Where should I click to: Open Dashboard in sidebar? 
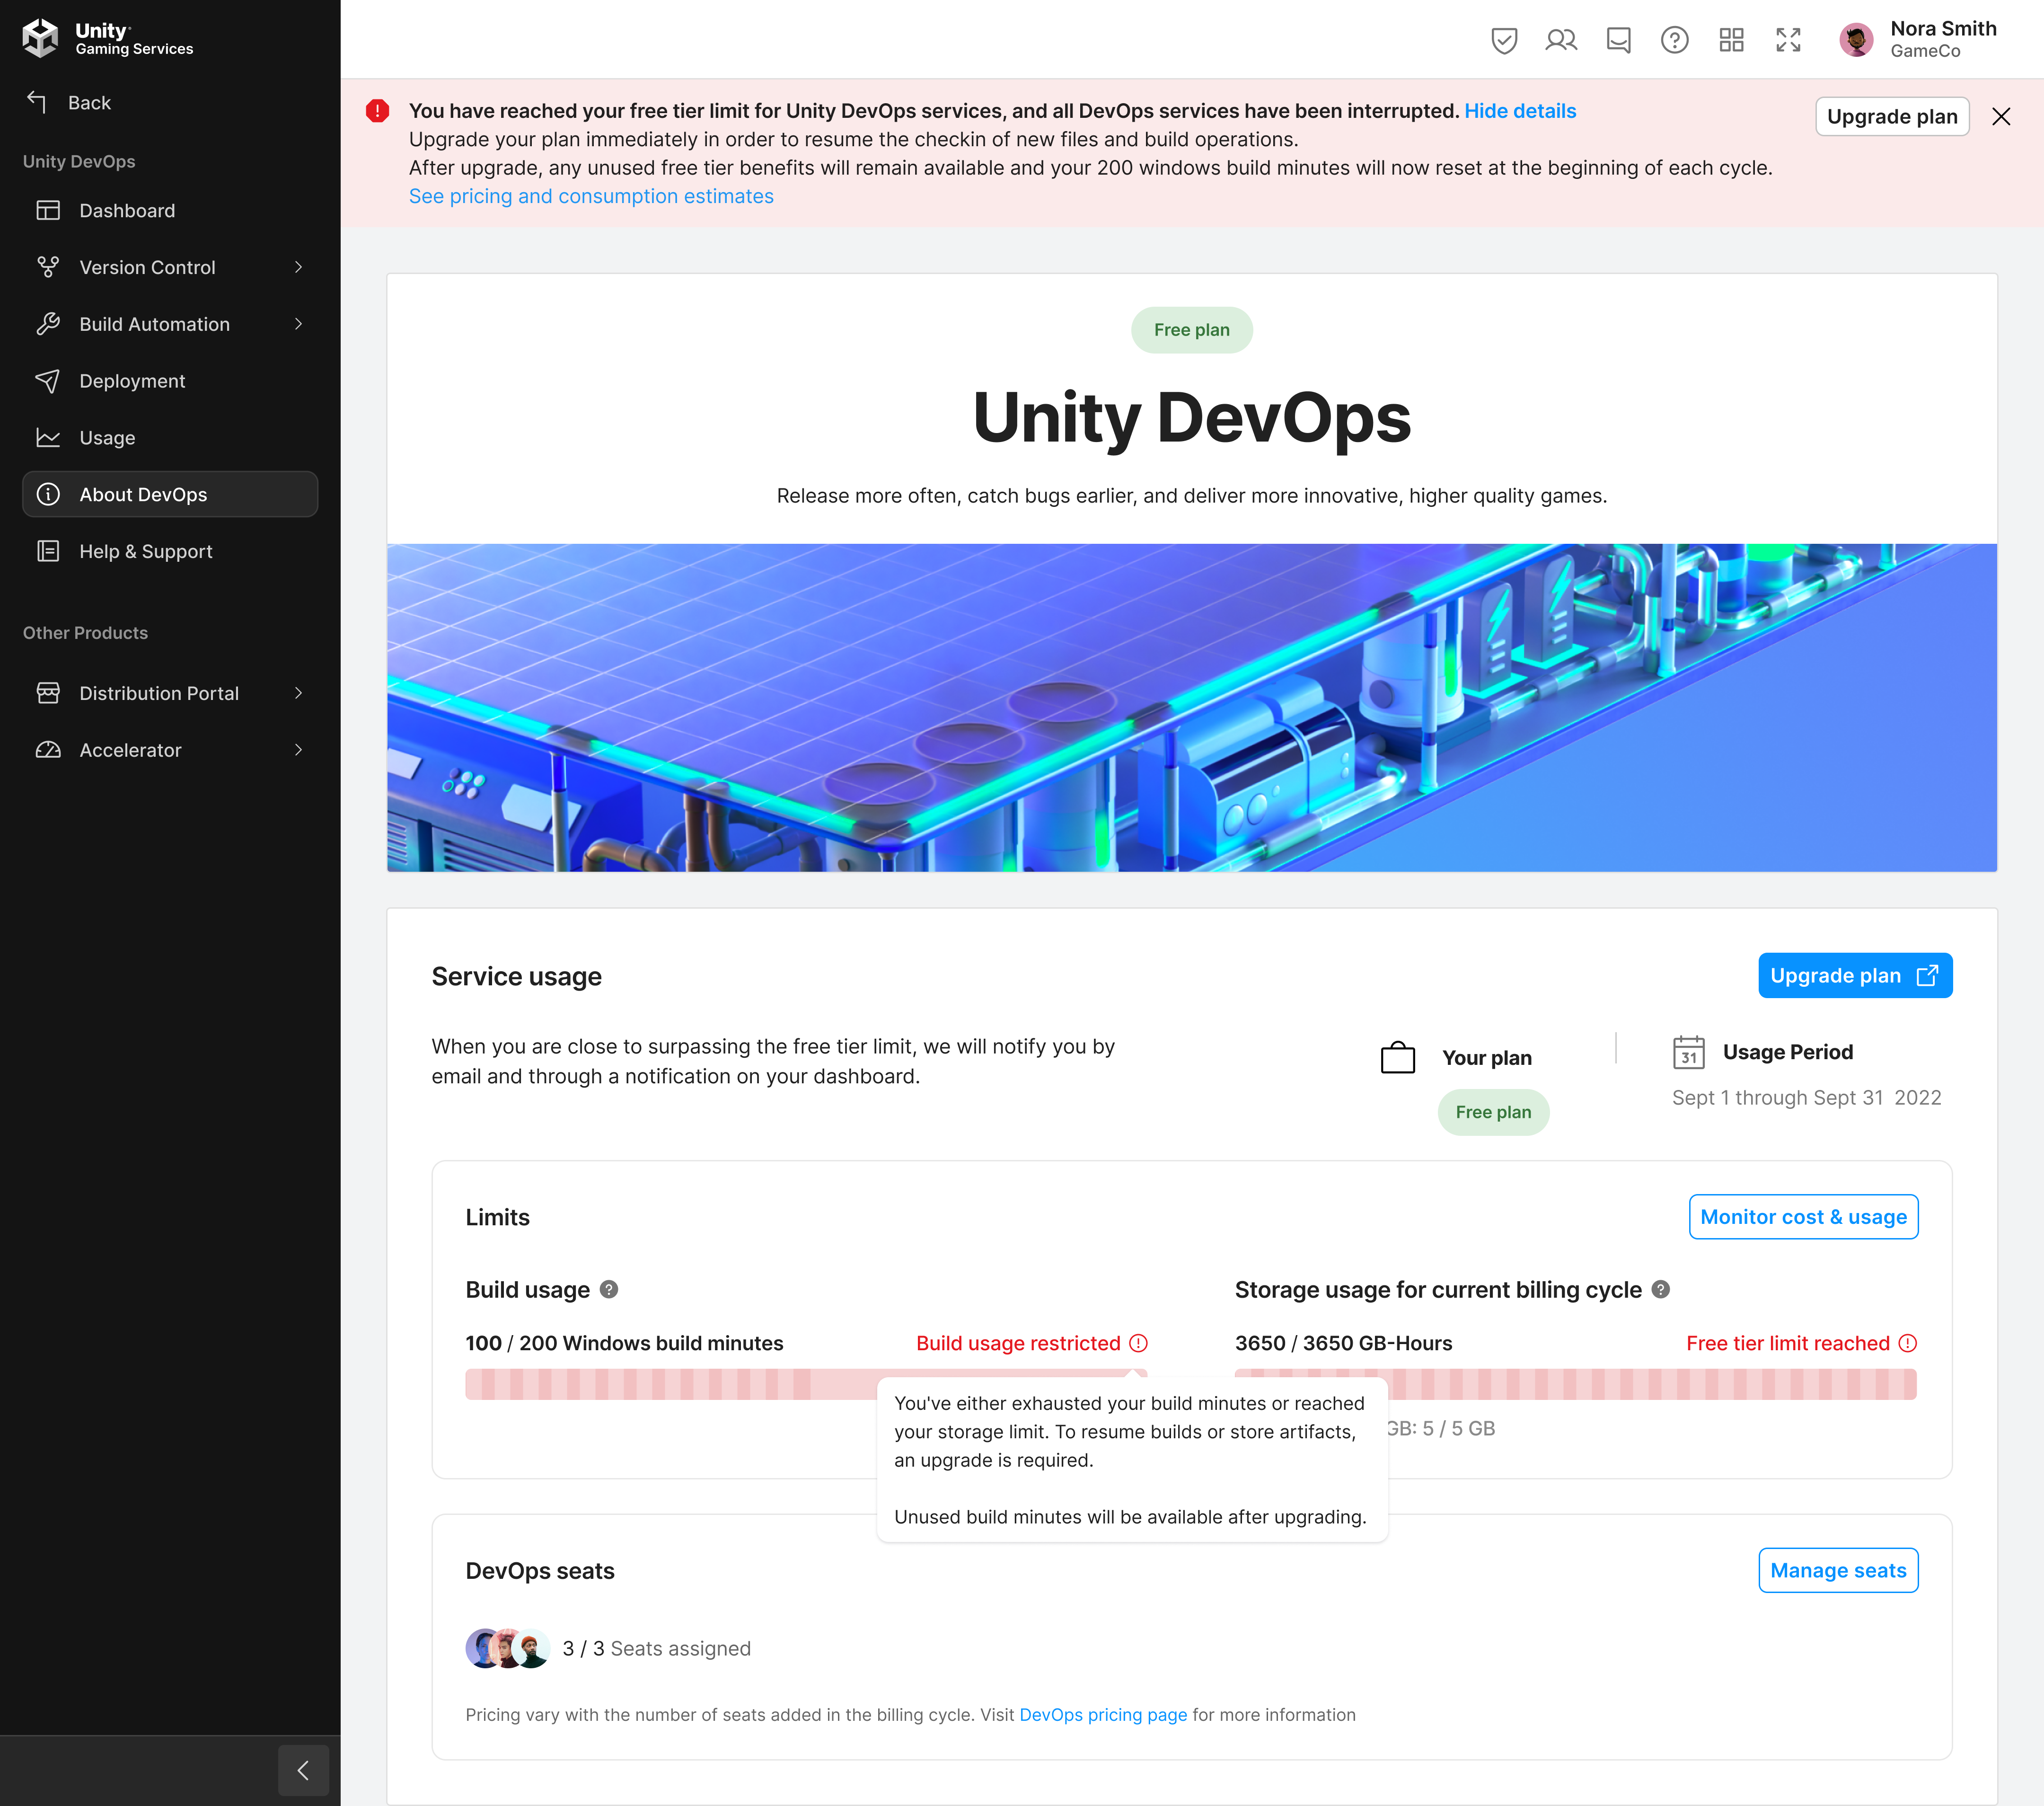pyautogui.click(x=127, y=211)
